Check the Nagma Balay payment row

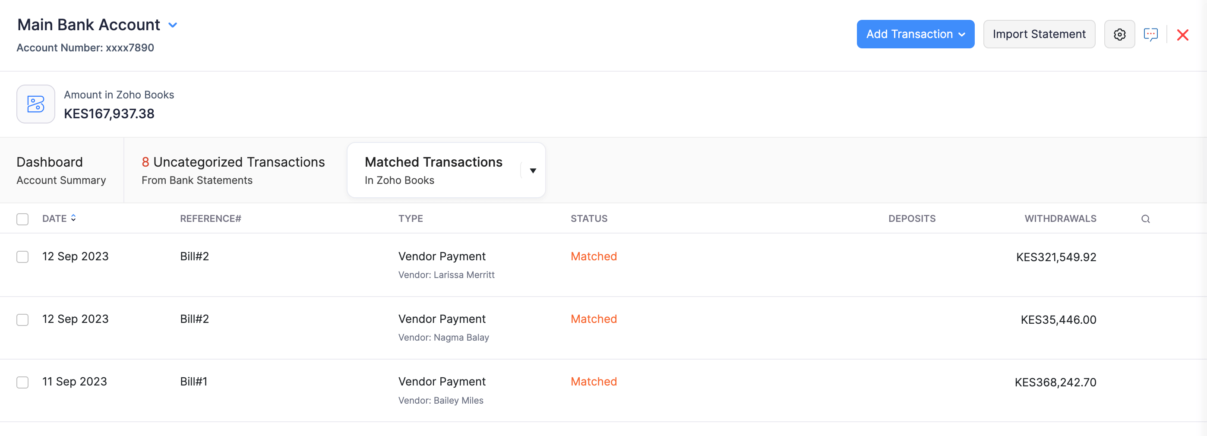click(x=22, y=320)
